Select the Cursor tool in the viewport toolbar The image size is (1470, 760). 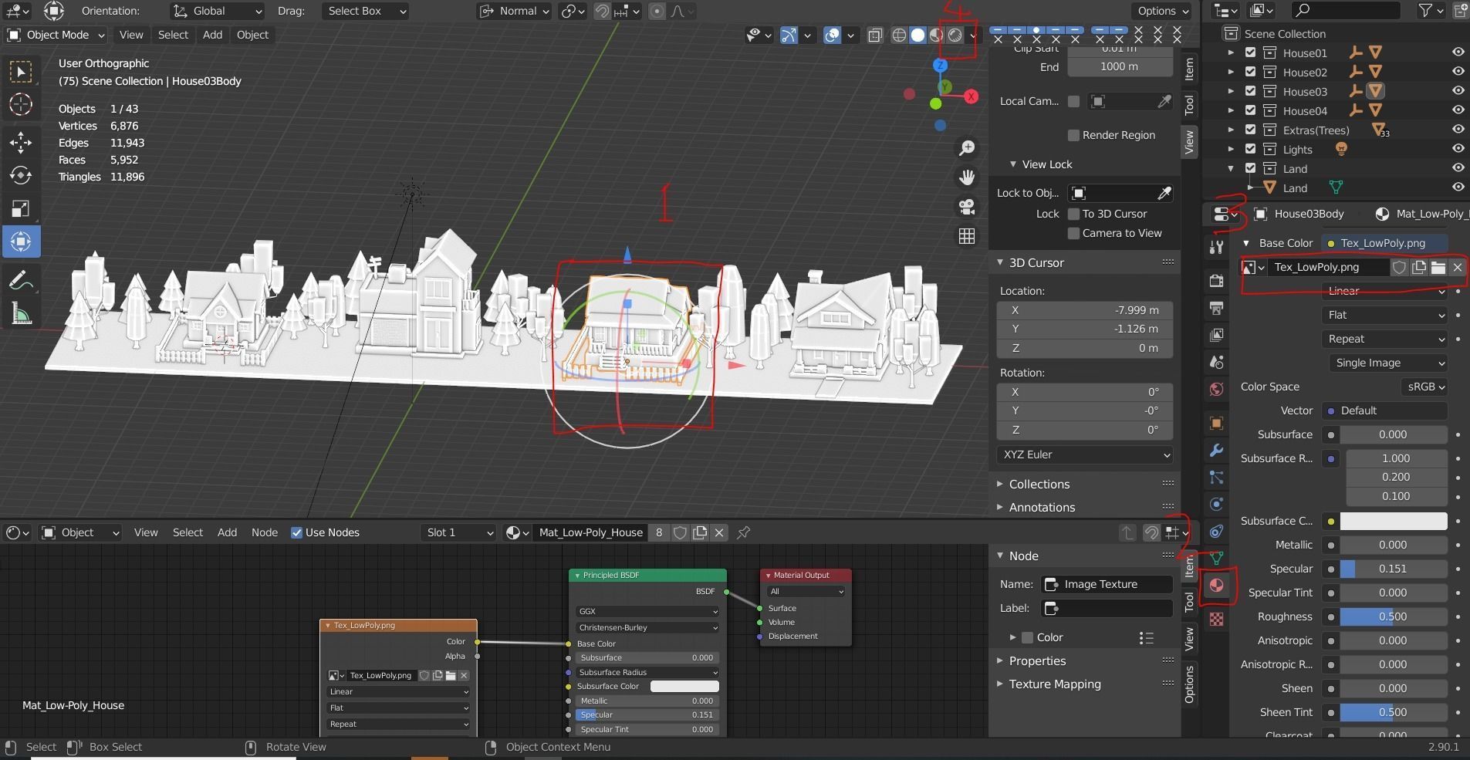coord(21,104)
